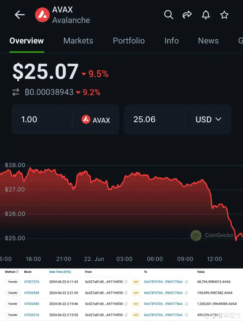Open the News tab
243x321 pixels.
pyautogui.click(x=208, y=41)
